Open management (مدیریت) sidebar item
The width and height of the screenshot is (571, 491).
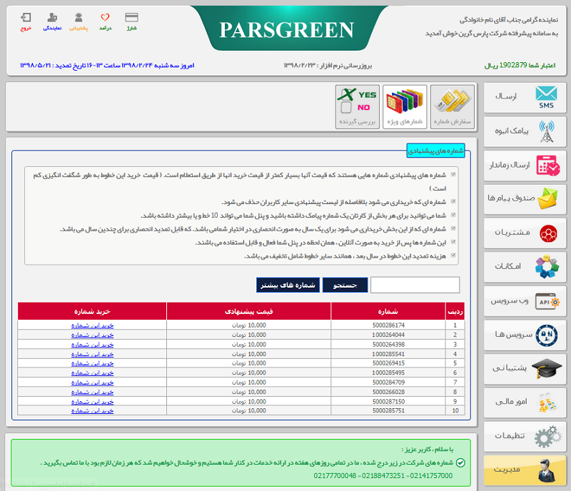point(525,470)
